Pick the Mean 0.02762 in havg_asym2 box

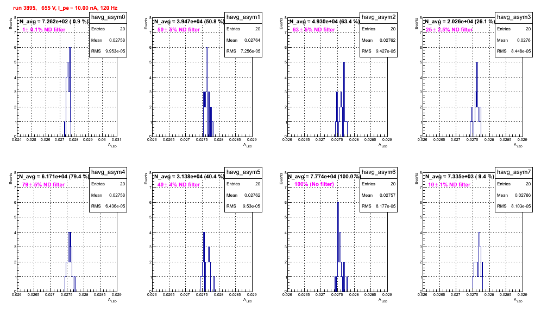pos(387,40)
